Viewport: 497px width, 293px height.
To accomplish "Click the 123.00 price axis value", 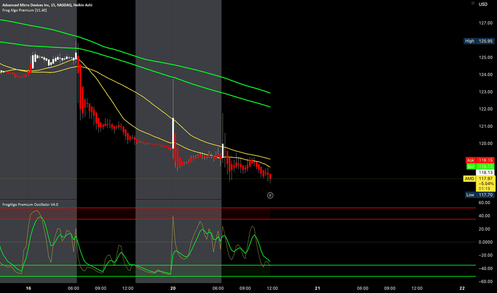I will [486, 92].
